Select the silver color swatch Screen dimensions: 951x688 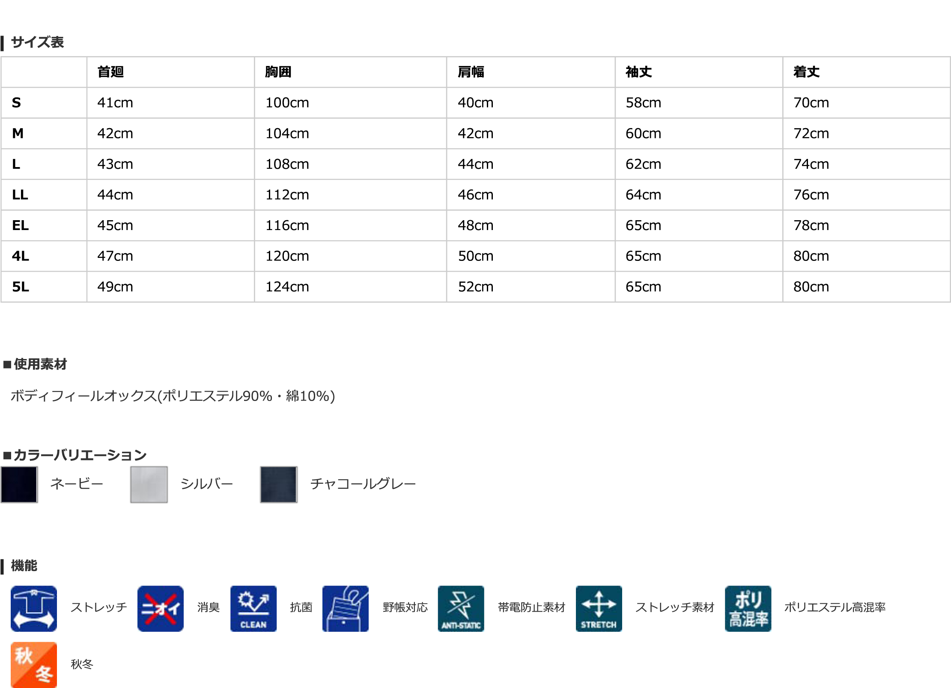coord(149,484)
